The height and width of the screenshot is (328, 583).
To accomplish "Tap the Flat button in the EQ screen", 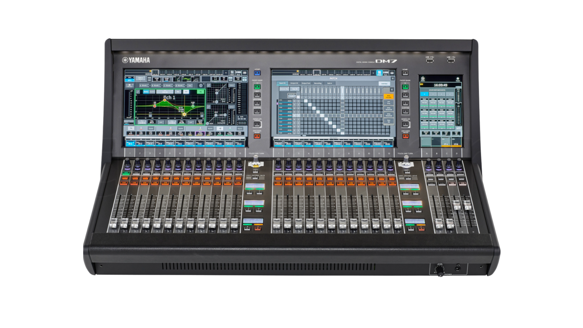I will [x=178, y=92].
